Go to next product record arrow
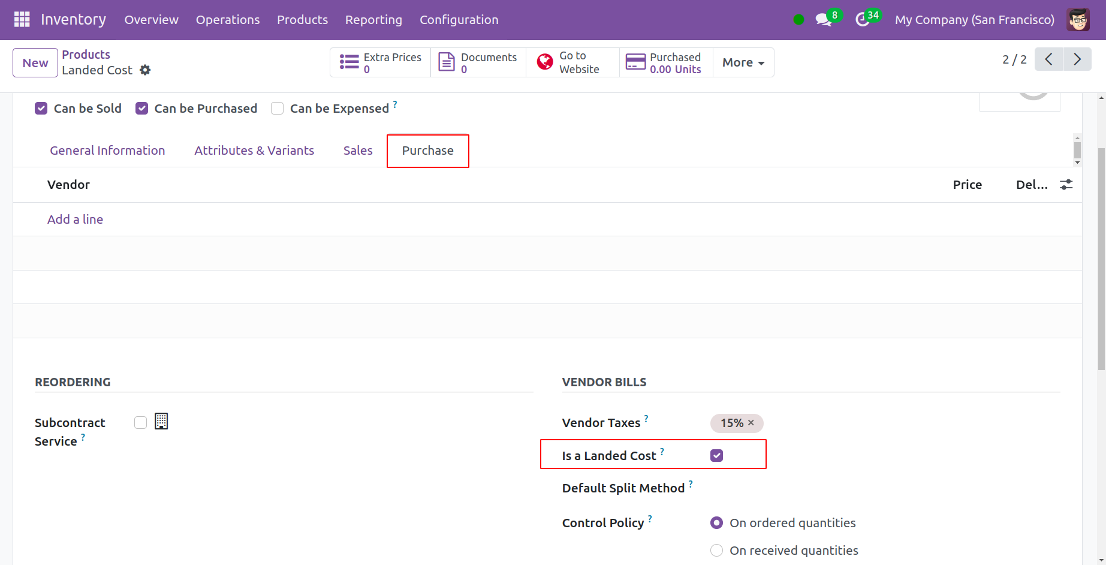This screenshot has height=565, width=1106. coord(1077,59)
